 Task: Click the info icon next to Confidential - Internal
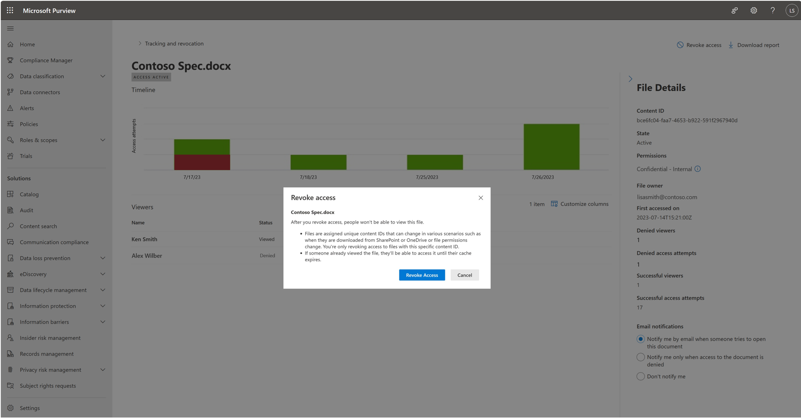pyautogui.click(x=698, y=169)
